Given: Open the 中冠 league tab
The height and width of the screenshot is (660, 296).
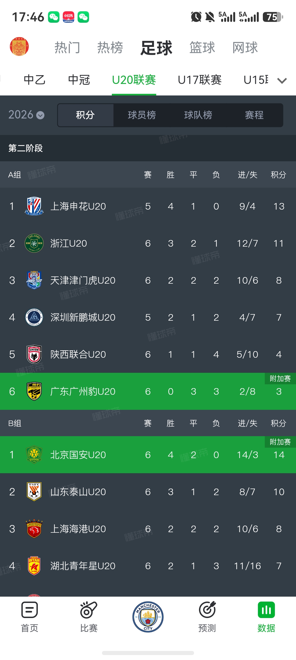Looking at the screenshot, I should tap(79, 80).
